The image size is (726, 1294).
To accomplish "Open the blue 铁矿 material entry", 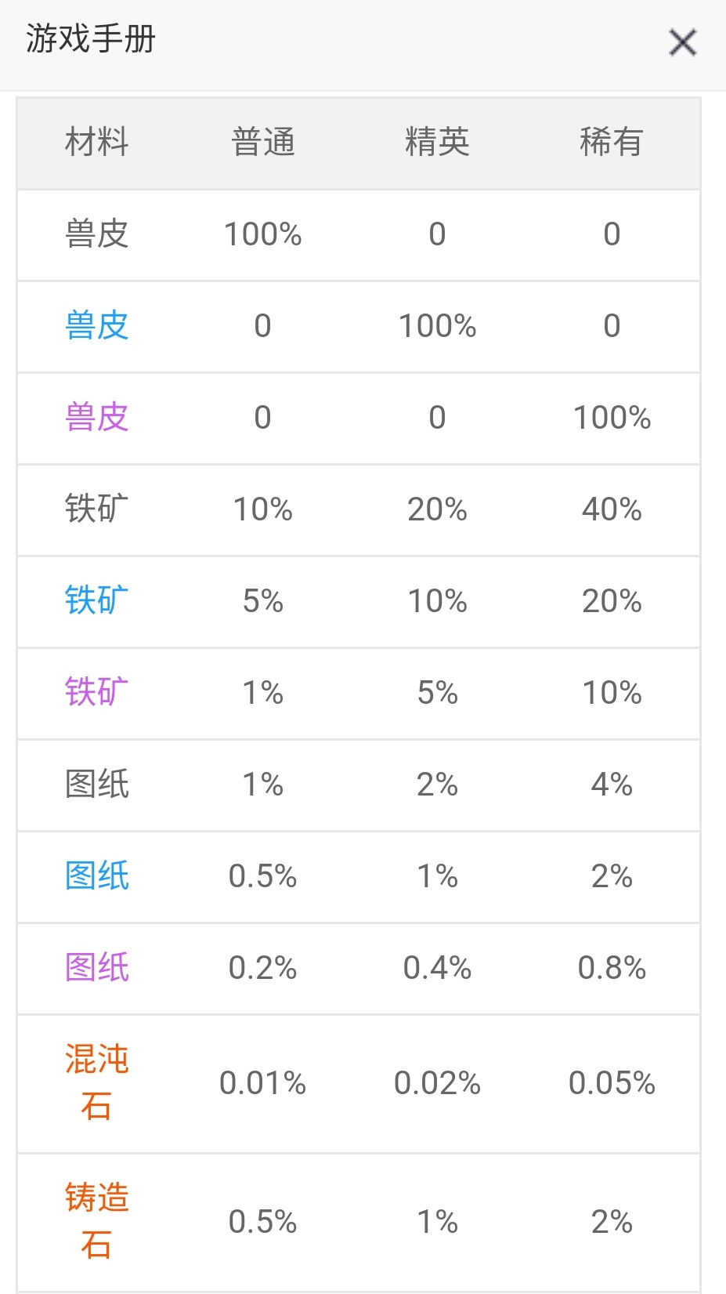I will (96, 601).
